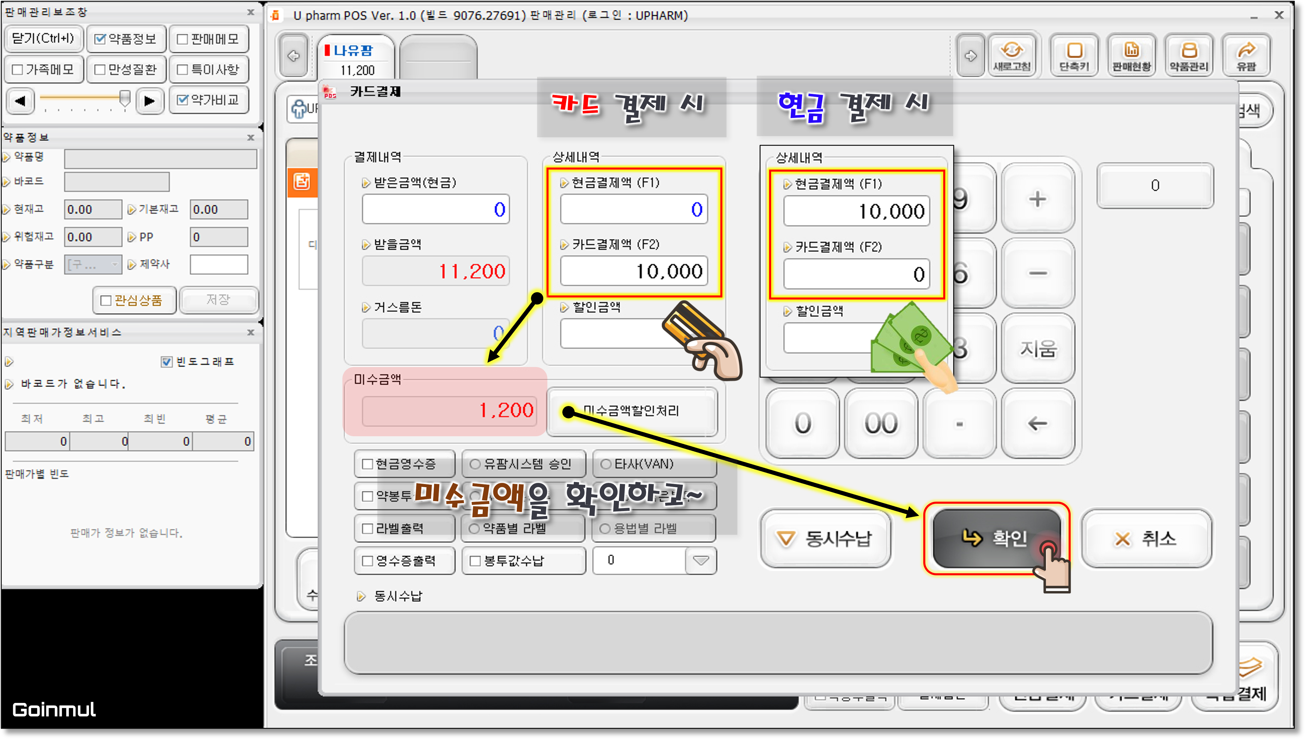
Task: Click the 0 key on keypad
Action: (x=803, y=423)
